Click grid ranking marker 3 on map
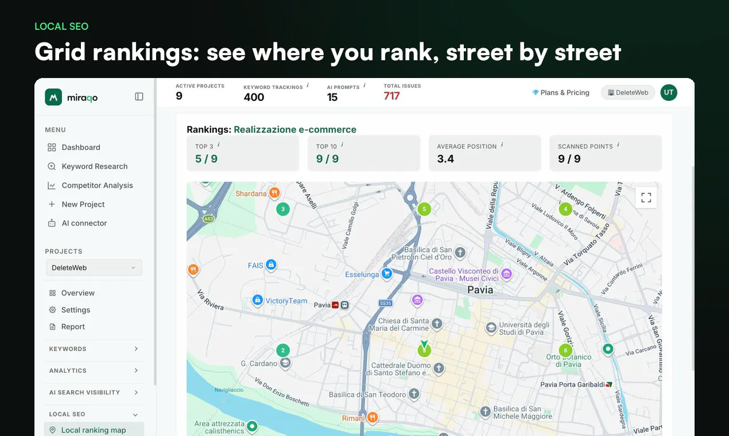The image size is (729, 436). pyautogui.click(x=282, y=209)
